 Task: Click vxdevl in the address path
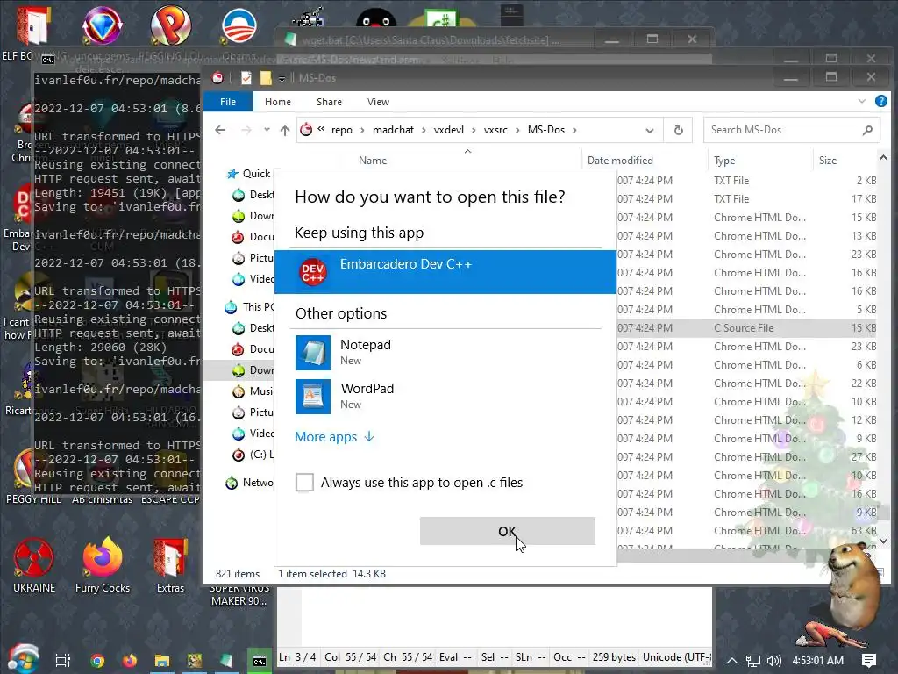[448, 130]
